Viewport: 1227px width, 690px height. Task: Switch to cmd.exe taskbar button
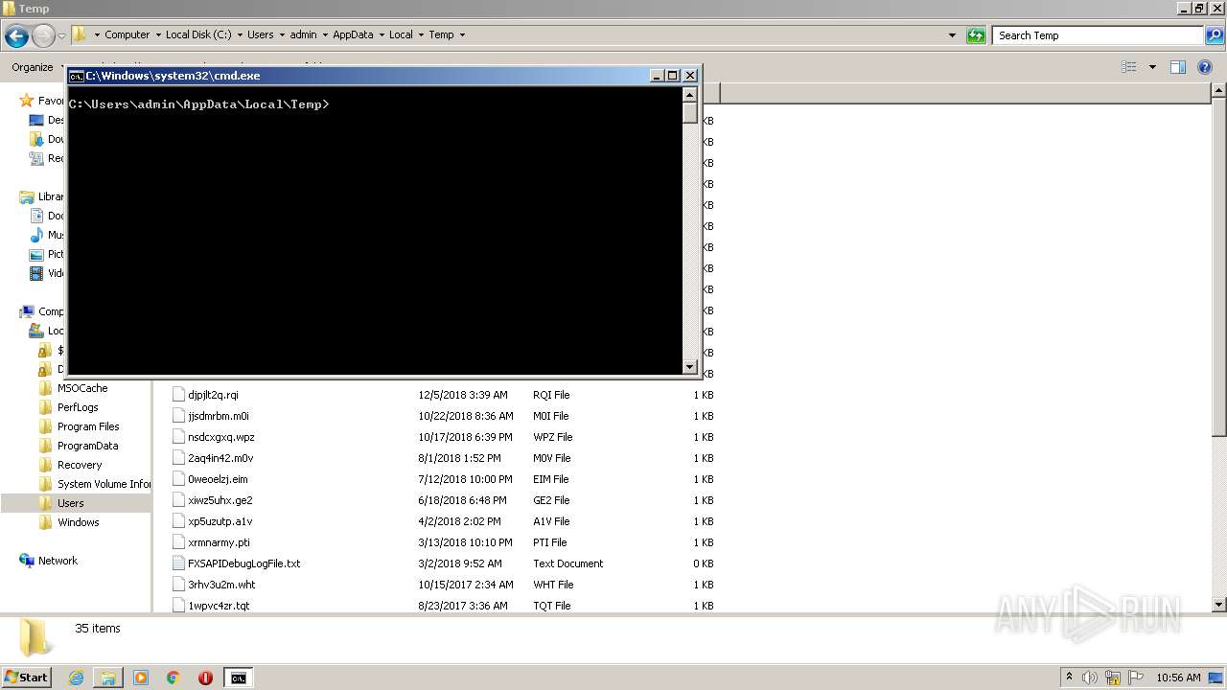pos(238,678)
